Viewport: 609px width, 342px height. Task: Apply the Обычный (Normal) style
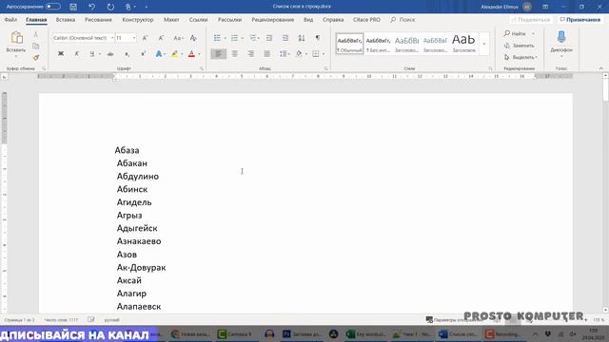[349, 44]
